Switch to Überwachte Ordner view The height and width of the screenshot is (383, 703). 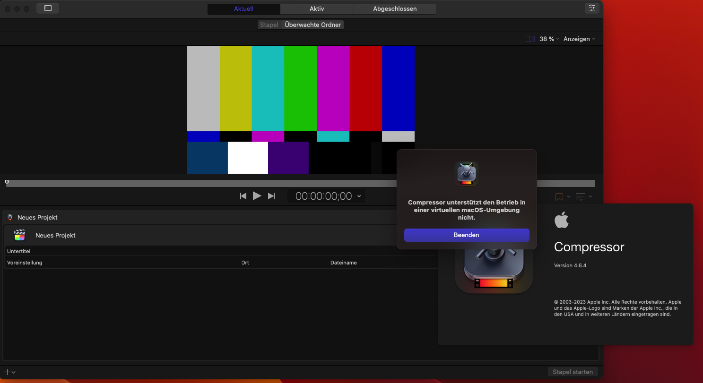tap(312, 25)
